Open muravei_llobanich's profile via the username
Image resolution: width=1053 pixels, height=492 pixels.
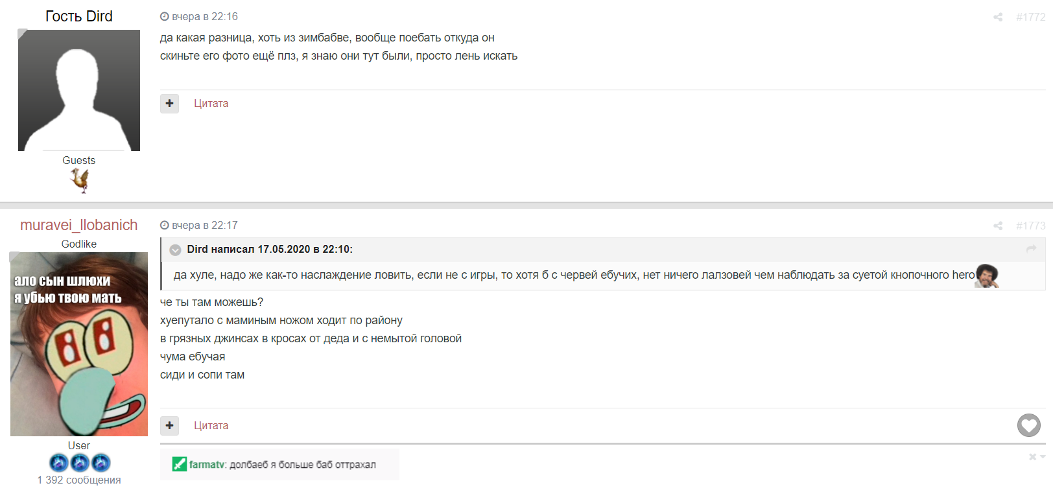tap(79, 225)
